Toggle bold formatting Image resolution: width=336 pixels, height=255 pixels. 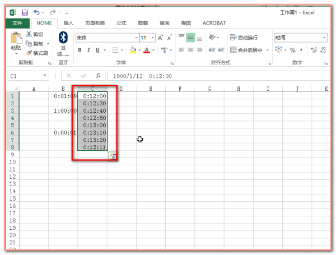(x=80, y=50)
